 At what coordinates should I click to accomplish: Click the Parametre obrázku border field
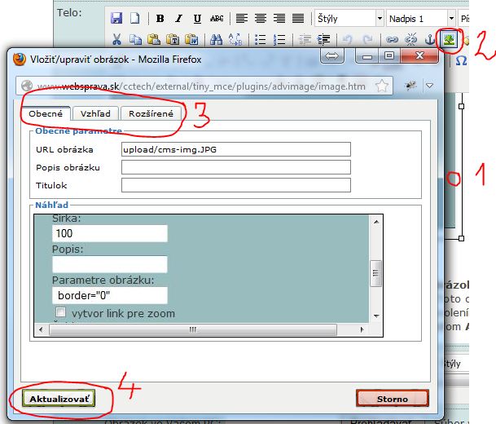click(x=110, y=295)
